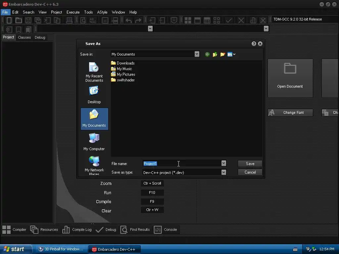Click the bookmark icon in second toolbar row
The width and height of the screenshot is (339, 254).
tap(19, 29)
